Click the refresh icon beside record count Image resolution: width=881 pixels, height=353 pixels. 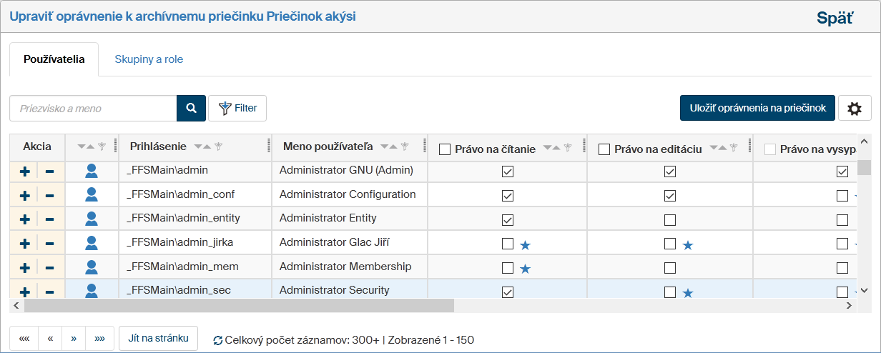click(x=217, y=340)
